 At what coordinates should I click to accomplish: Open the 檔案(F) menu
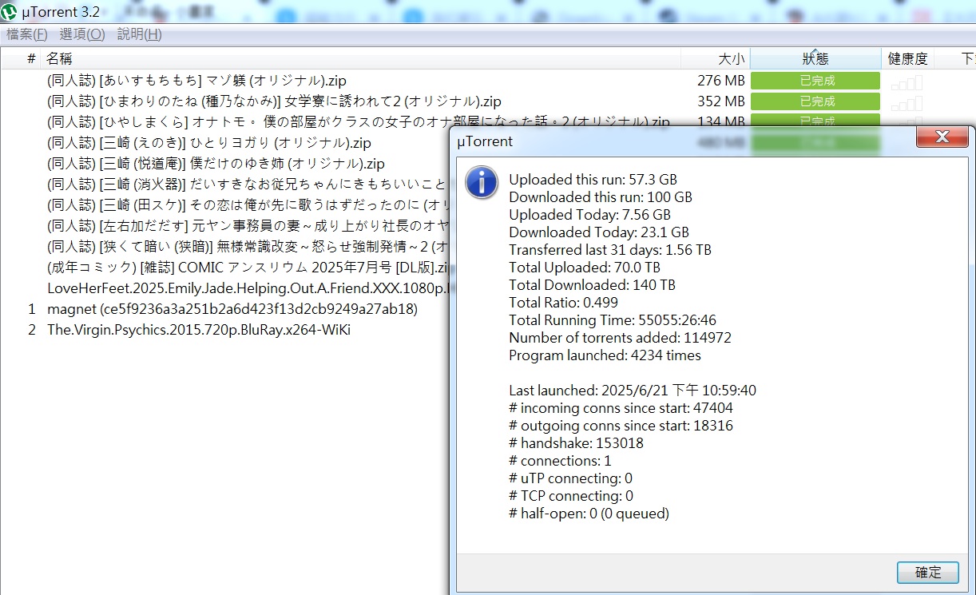click(27, 34)
